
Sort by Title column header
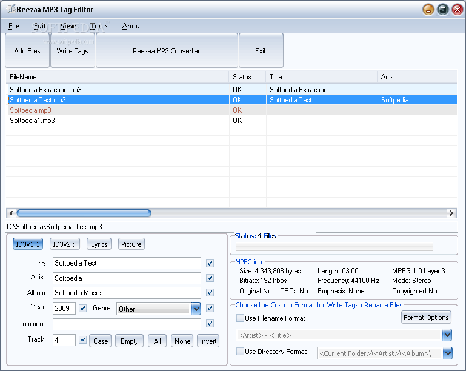click(322, 77)
